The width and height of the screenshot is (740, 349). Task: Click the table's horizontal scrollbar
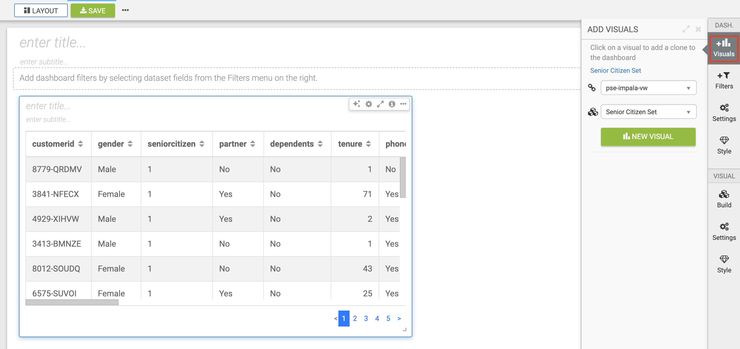coord(72,302)
